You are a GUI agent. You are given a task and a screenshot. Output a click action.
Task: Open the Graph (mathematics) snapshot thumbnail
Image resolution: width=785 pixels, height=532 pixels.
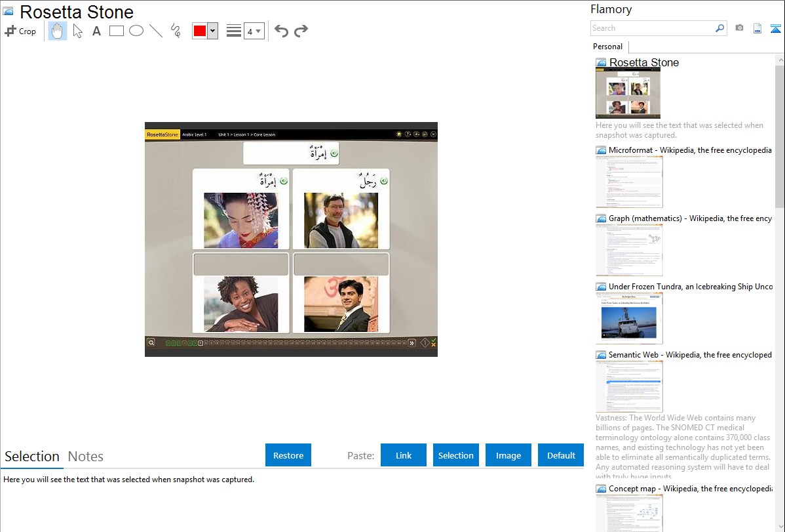629,250
